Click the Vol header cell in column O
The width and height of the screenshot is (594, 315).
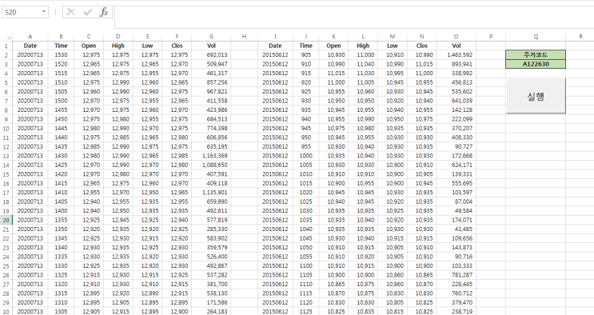456,46
